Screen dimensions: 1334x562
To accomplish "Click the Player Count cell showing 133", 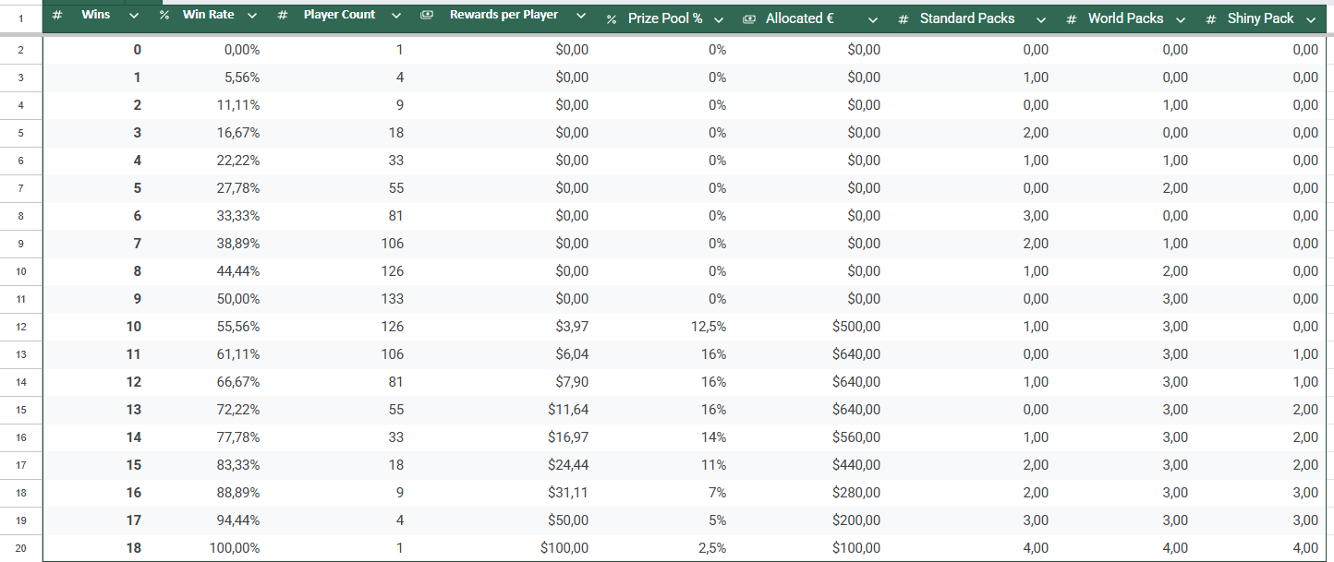I will [386, 299].
